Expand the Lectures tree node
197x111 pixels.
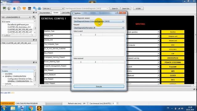(x=3, y=84)
